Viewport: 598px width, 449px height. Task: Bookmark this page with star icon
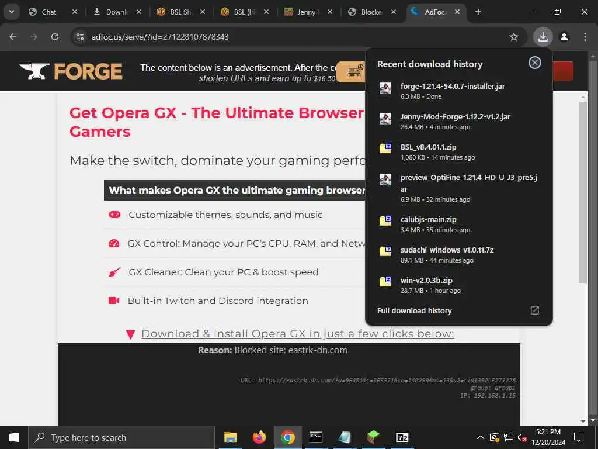click(x=514, y=37)
